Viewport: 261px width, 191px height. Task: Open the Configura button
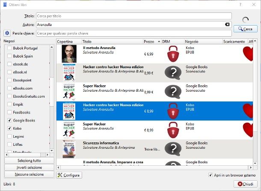pos(69,175)
